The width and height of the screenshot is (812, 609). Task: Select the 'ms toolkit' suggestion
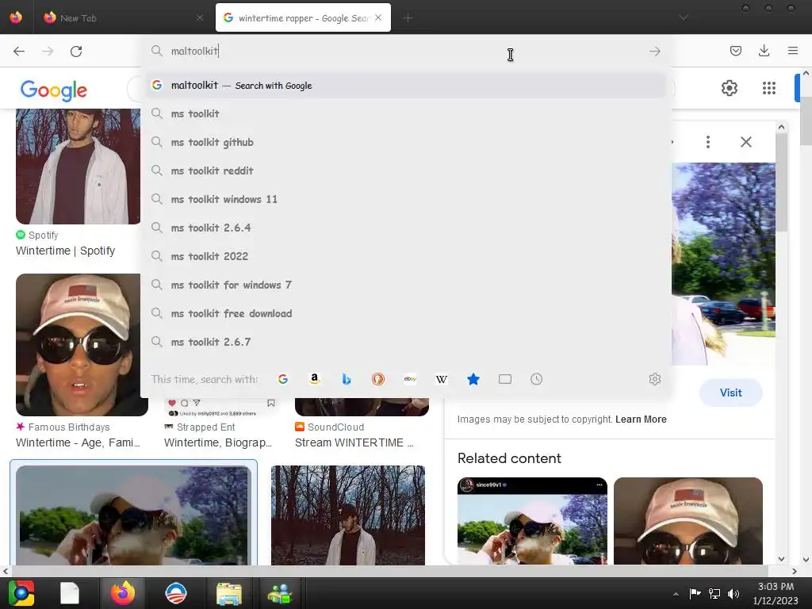406,114
